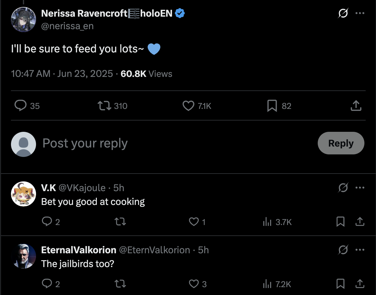The width and height of the screenshot is (376, 295).
Task: Repost V.K's cooking reply
Action: 121,222
